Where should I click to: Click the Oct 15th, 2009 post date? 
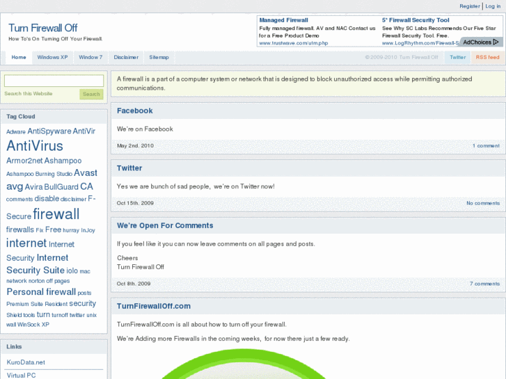[x=135, y=203]
